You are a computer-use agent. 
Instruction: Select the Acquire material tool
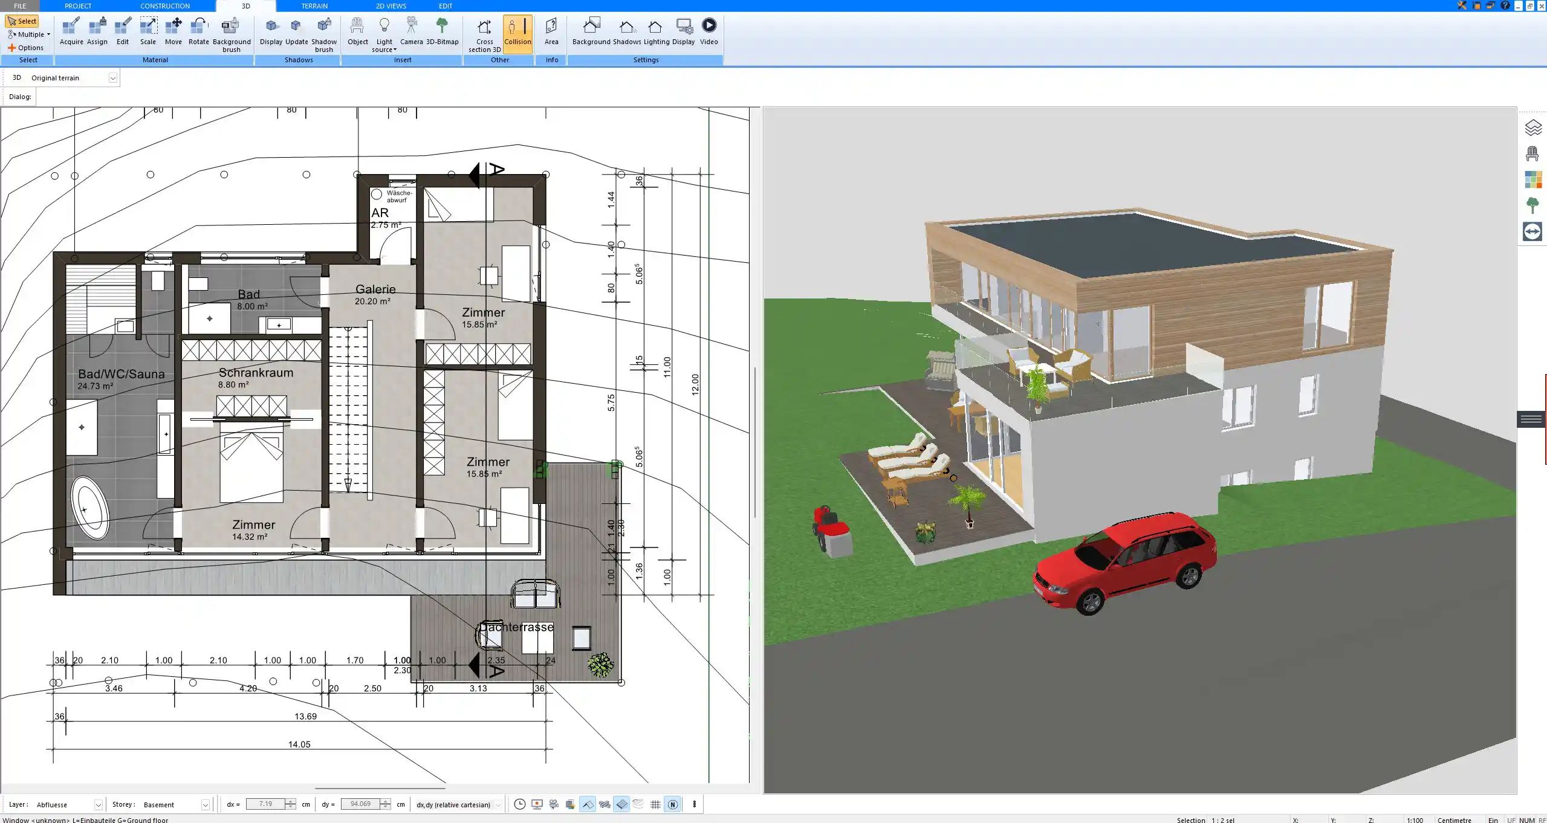click(71, 31)
